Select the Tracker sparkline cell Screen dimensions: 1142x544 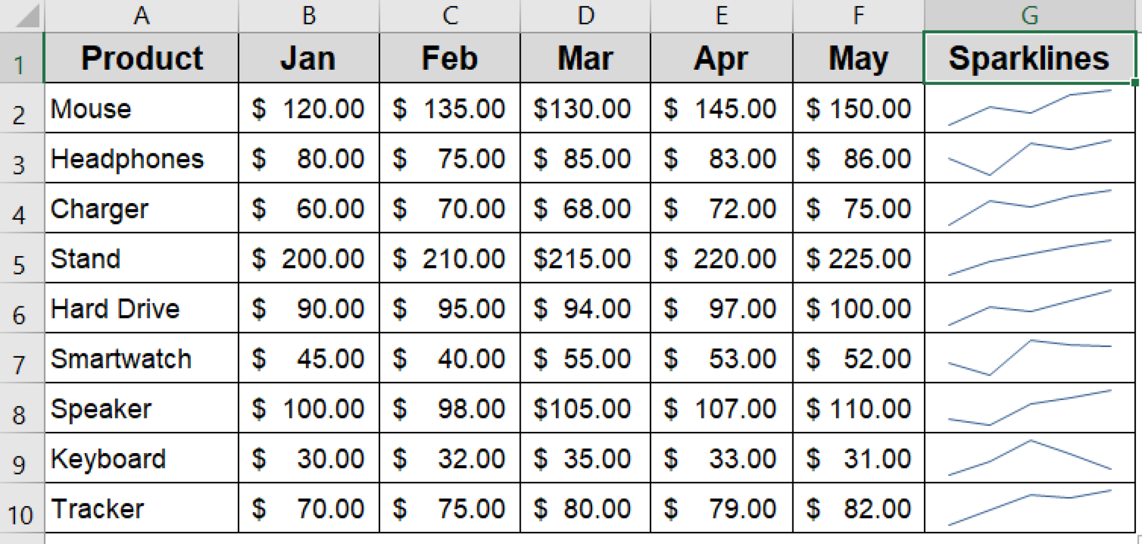click(1029, 508)
